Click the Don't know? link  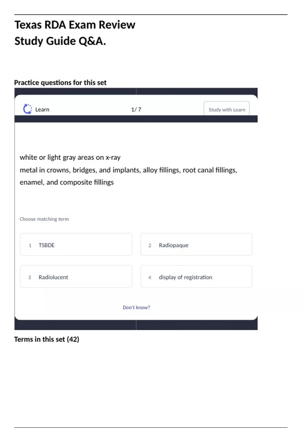click(x=136, y=307)
